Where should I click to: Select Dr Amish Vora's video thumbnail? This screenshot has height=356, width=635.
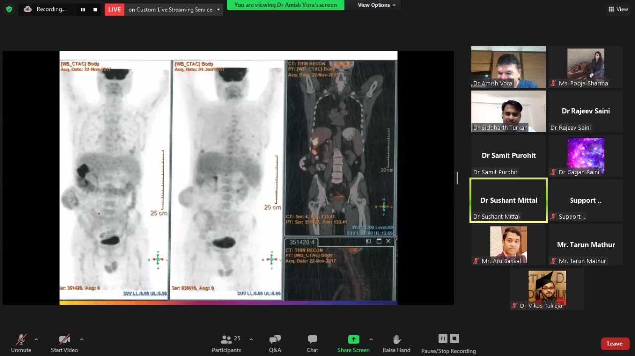[x=508, y=67]
